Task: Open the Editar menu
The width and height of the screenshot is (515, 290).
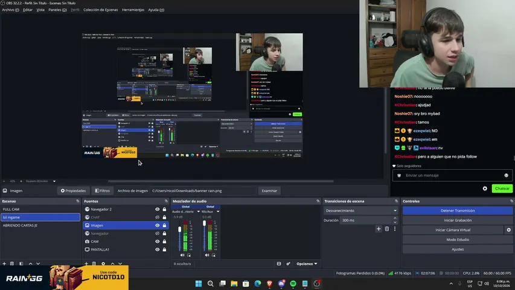Action: click(28, 10)
